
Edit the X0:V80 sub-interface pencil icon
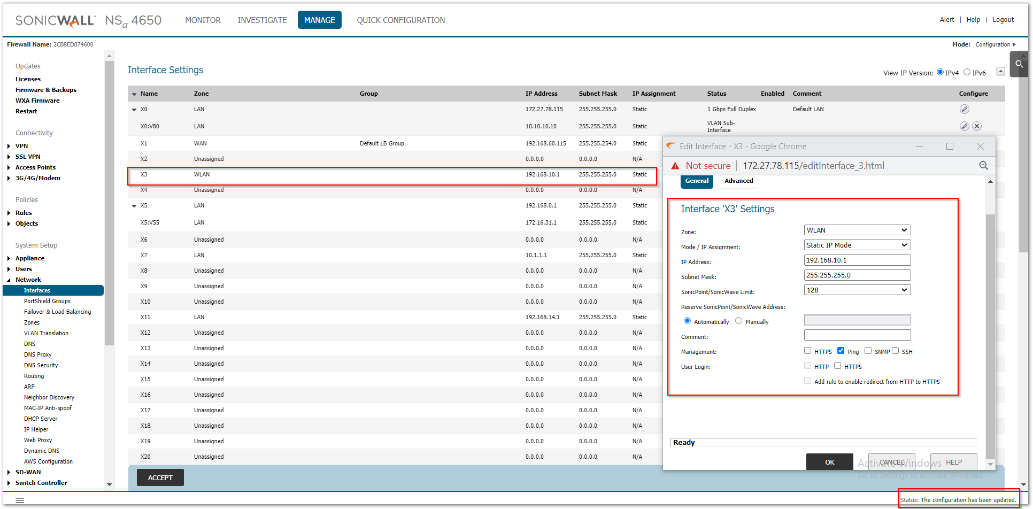964,126
